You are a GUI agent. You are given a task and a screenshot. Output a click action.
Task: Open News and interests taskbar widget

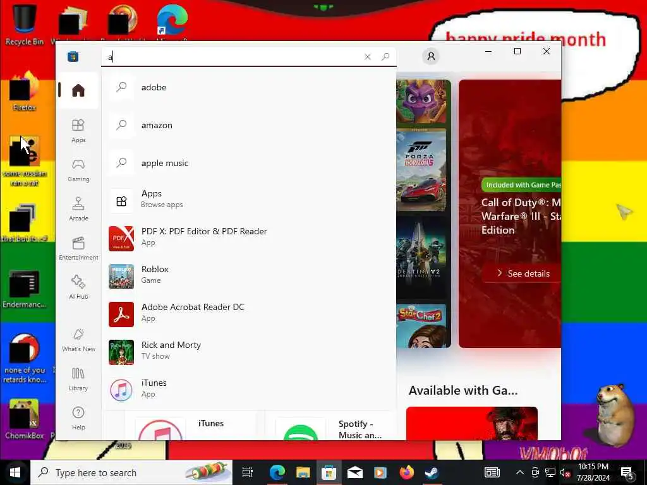pos(492,472)
